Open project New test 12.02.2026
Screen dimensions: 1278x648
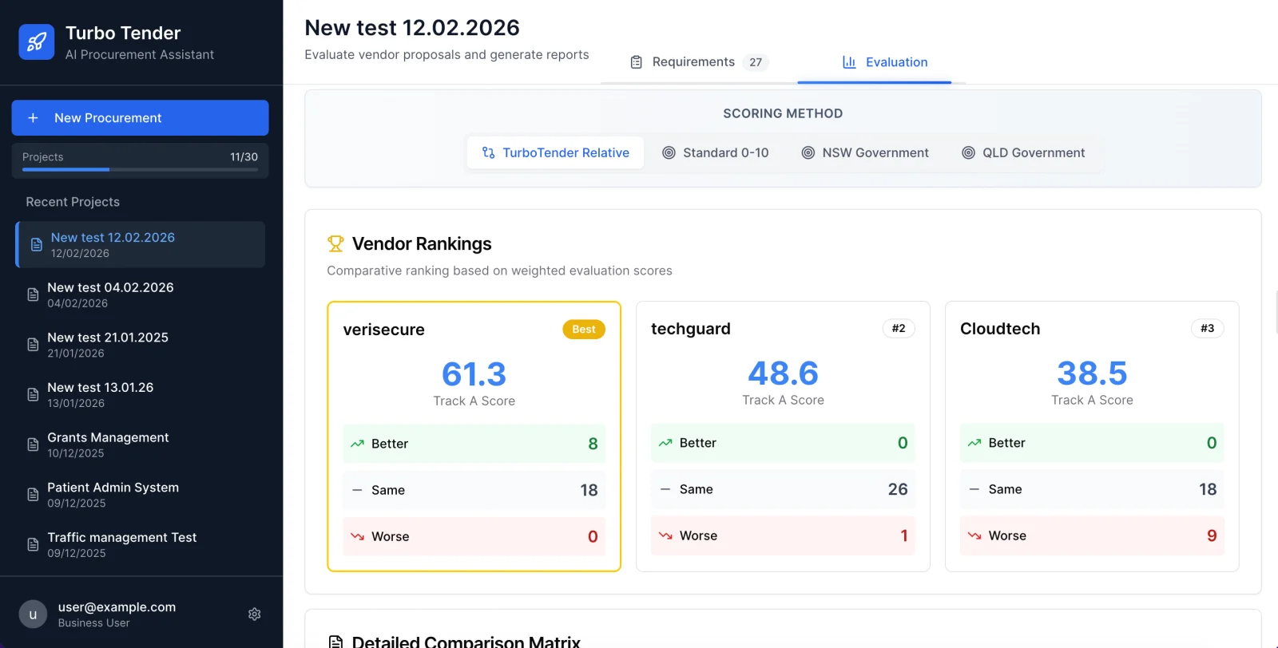pyautogui.click(x=141, y=244)
